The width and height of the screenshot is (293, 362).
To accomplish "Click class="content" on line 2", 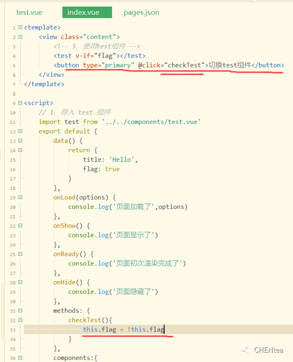I will [88, 37].
